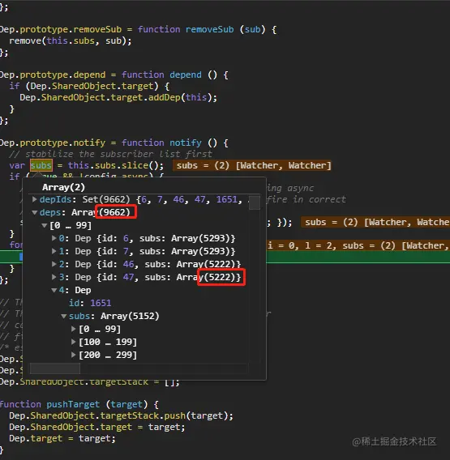Viewport: 450px width, 460px height.
Task: Click the horizontal scrollbar thumb in the popup
Action: coord(55,368)
